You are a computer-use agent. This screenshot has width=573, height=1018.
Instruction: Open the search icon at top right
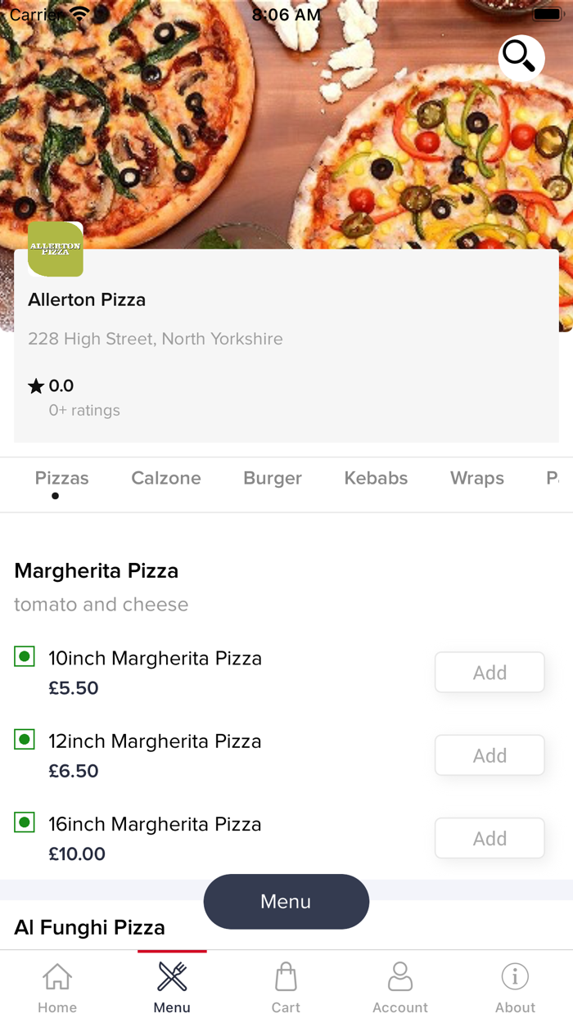click(x=521, y=58)
